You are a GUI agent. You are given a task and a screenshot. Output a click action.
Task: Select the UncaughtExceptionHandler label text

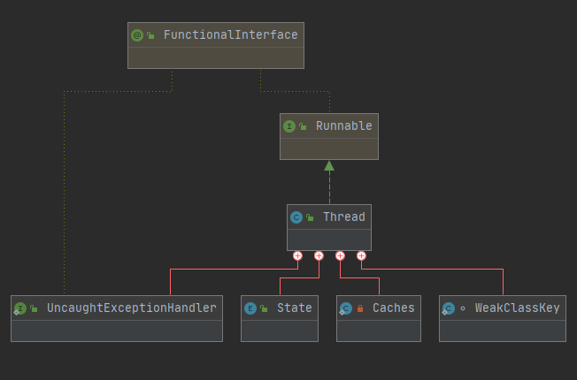[x=132, y=308]
